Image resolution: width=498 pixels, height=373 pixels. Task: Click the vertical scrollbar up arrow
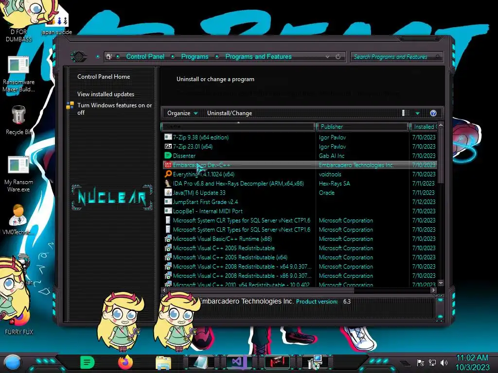pos(441,125)
